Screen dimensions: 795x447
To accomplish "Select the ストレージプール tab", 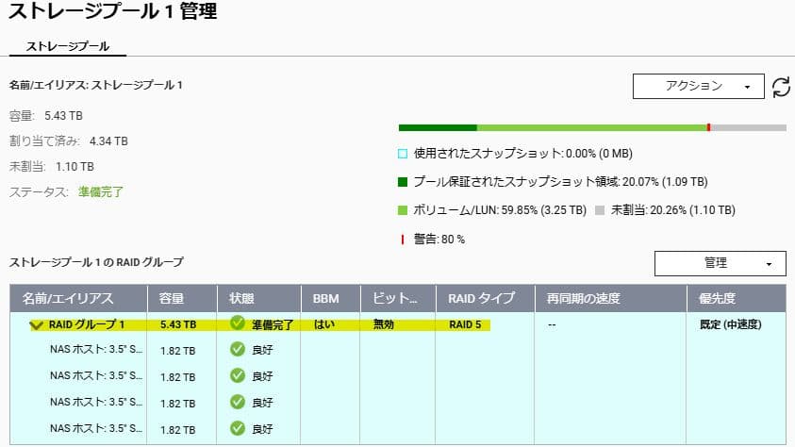I will coord(67,46).
